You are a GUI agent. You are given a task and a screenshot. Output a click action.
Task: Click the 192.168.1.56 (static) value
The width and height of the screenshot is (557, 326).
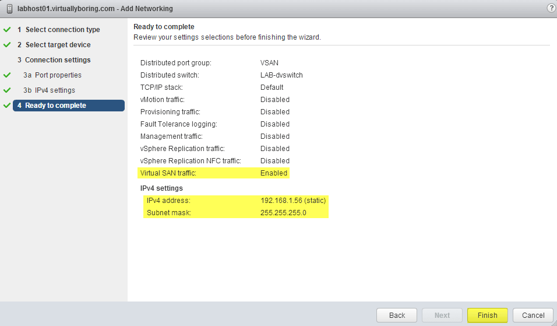293,201
